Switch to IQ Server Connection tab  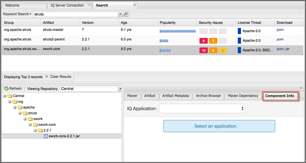coord(69,5)
